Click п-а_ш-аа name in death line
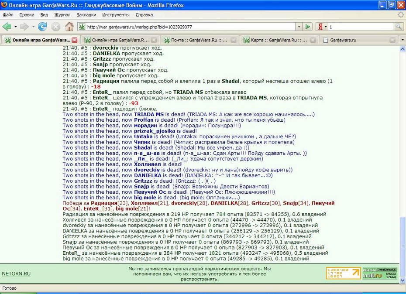 click(x=147, y=153)
